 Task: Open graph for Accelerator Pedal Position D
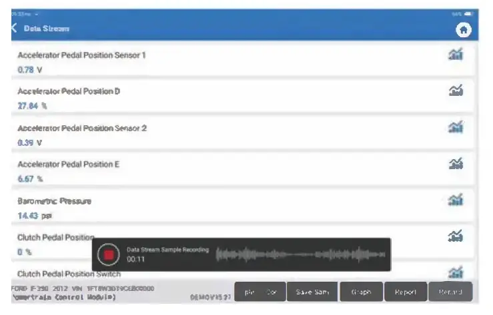coord(456,91)
